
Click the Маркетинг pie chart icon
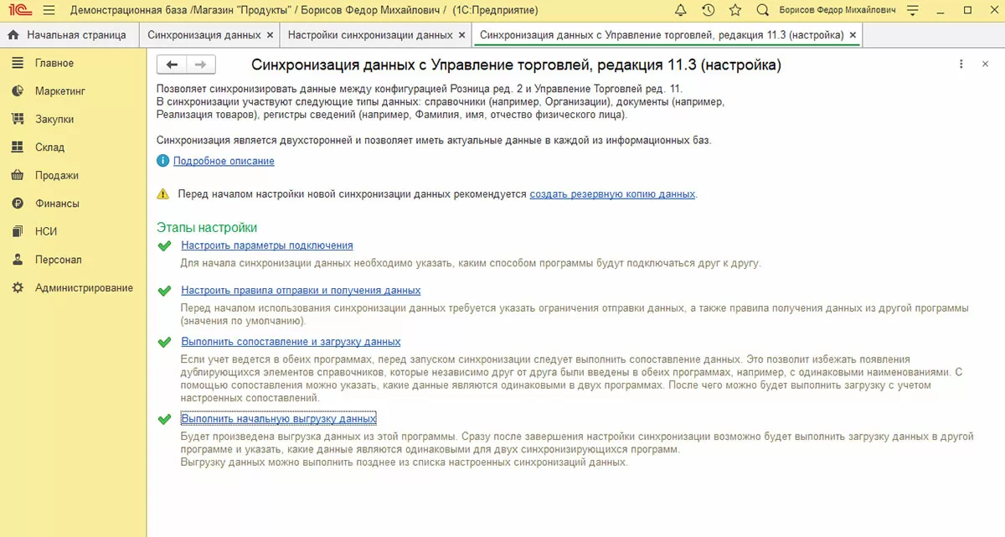(x=17, y=91)
